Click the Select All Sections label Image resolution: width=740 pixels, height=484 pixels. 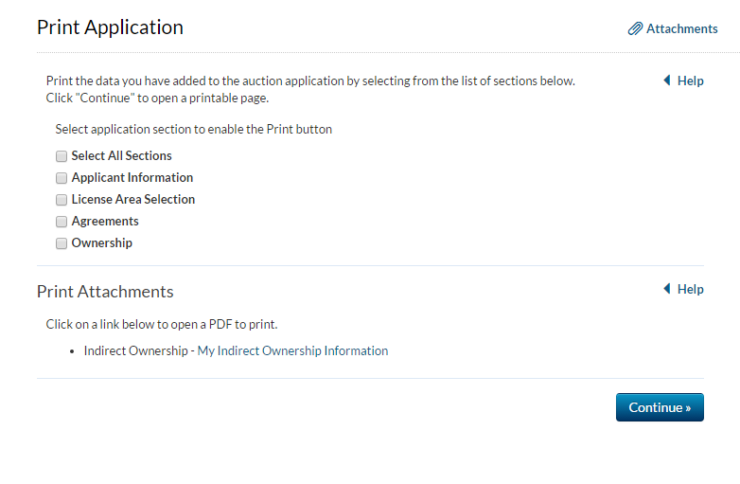[121, 156]
